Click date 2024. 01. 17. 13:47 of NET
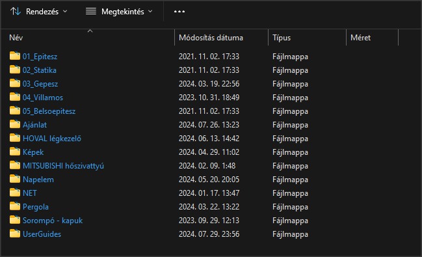 coord(209,193)
